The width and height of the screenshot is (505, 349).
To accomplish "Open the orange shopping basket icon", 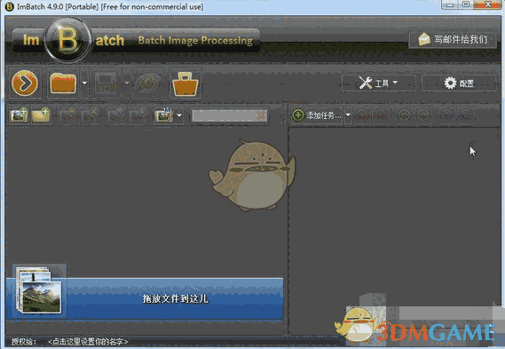I will click(x=185, y=83).
